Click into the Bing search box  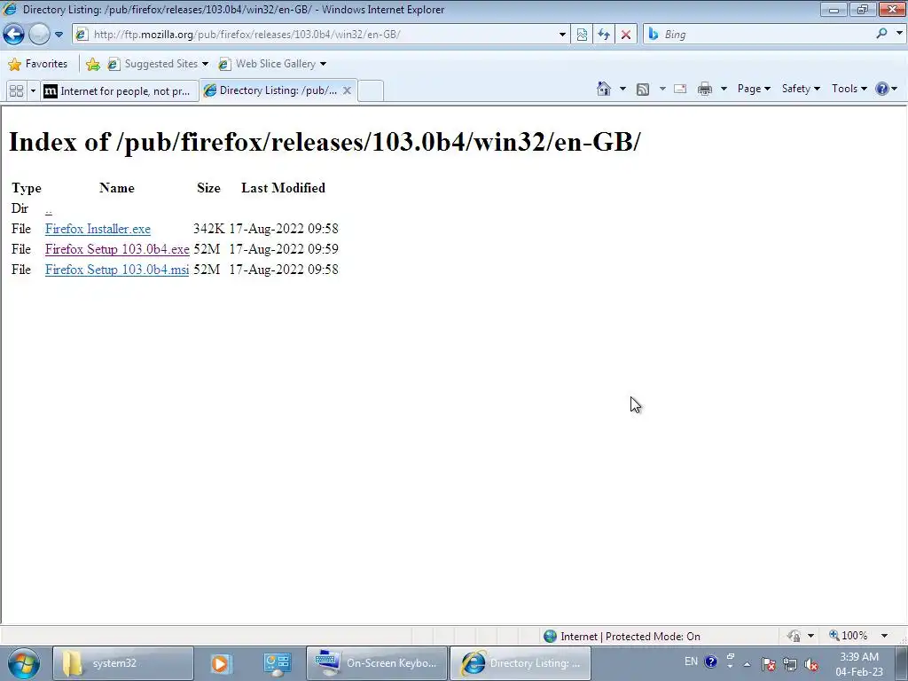pyautogui.click(x=765, y=35)
